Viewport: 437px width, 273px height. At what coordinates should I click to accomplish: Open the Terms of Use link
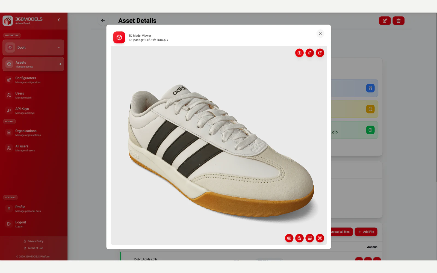coord(33,248)
